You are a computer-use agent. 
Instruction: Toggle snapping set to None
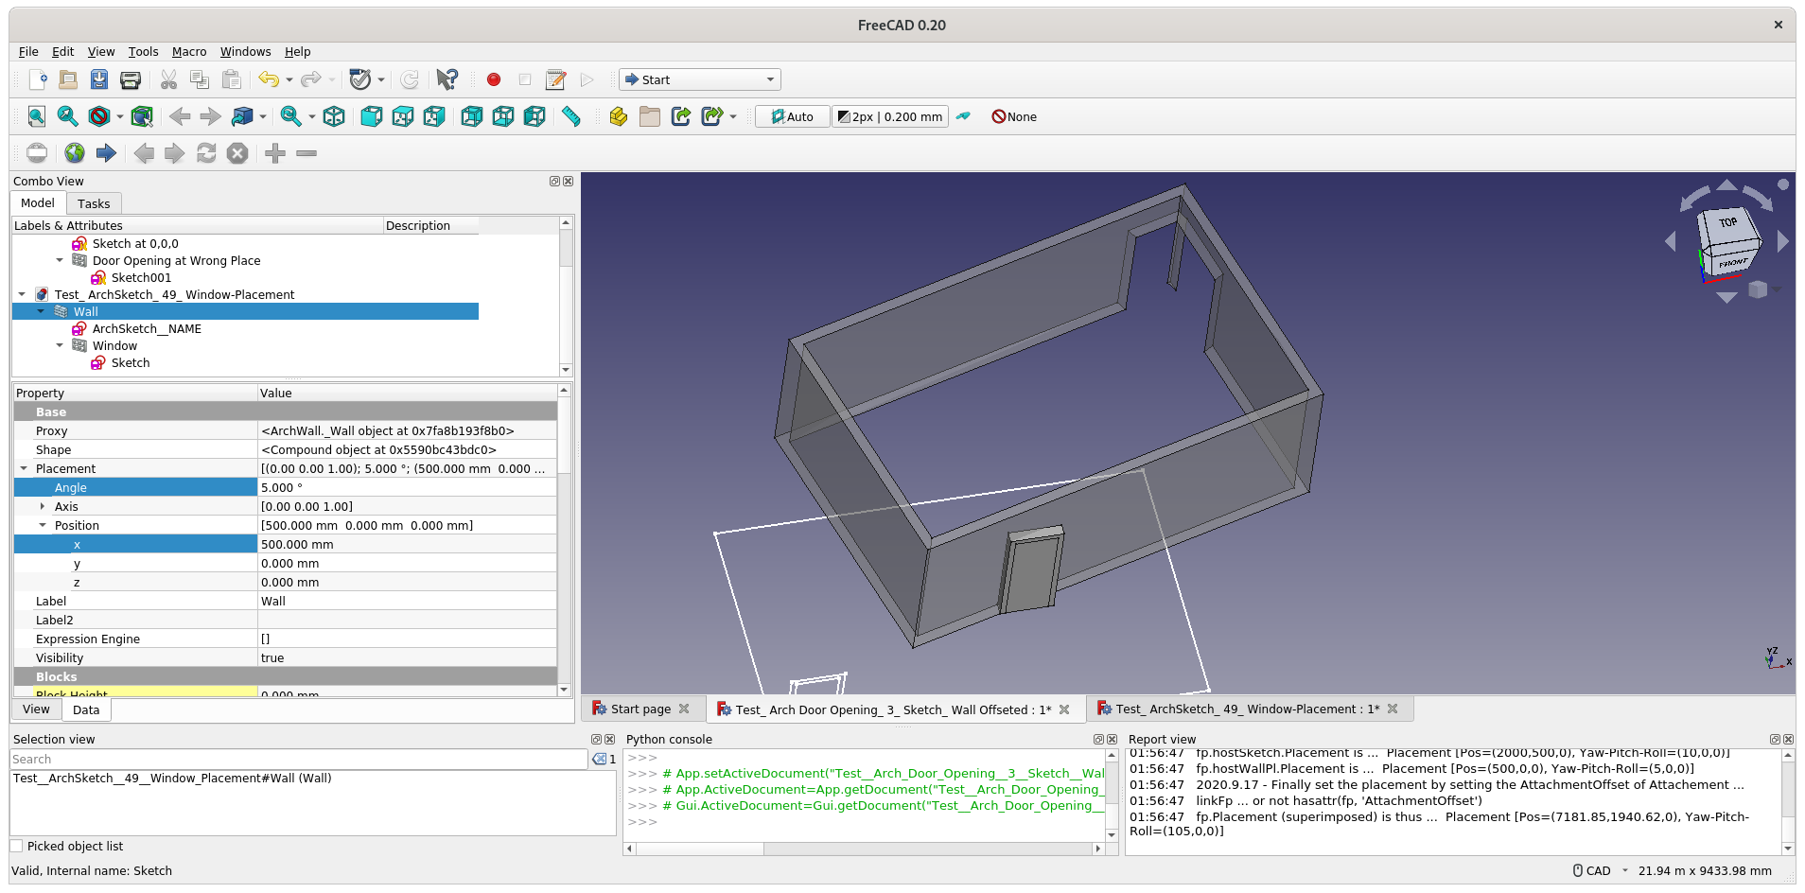(1013, 116)
